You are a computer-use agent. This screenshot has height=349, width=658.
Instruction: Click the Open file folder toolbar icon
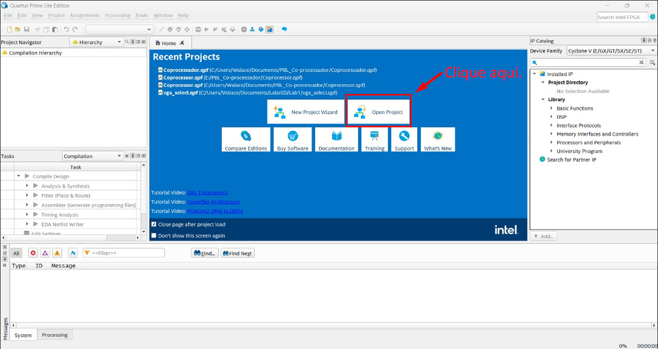17,29
